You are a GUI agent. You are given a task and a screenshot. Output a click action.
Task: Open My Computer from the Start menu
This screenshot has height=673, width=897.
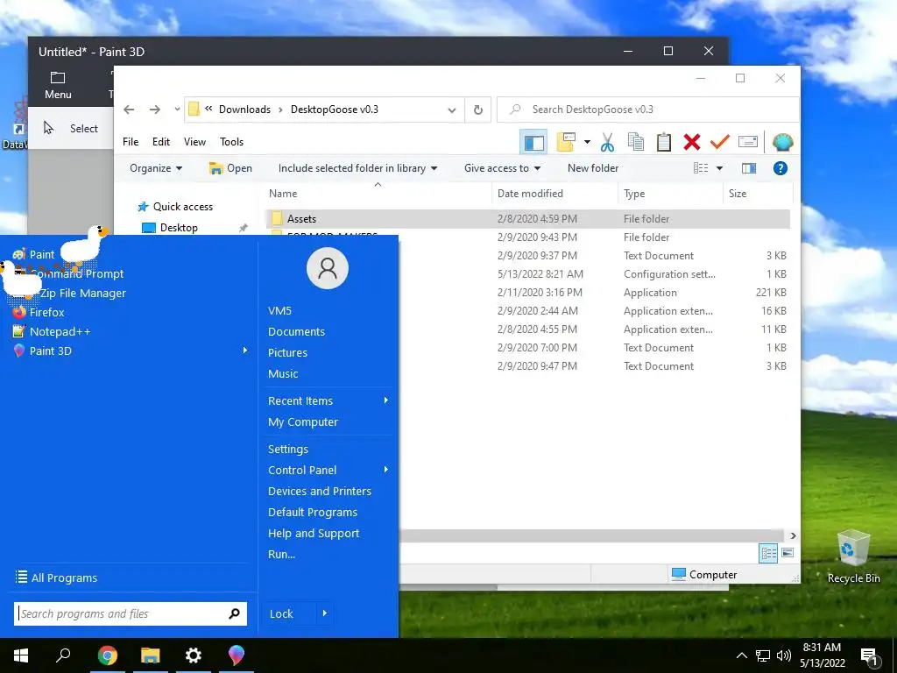pos(303,422)
